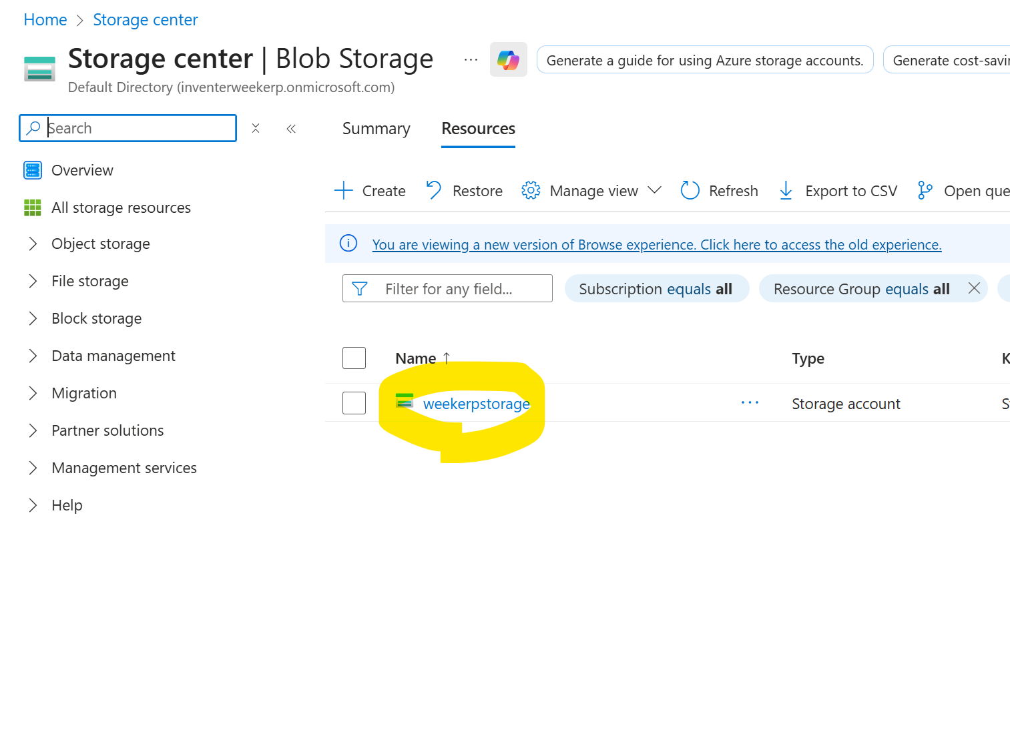Switch to the Summary tab
Image resolution: width=1010 pixels, height=754 pixels.
click(x=376, y=129)
